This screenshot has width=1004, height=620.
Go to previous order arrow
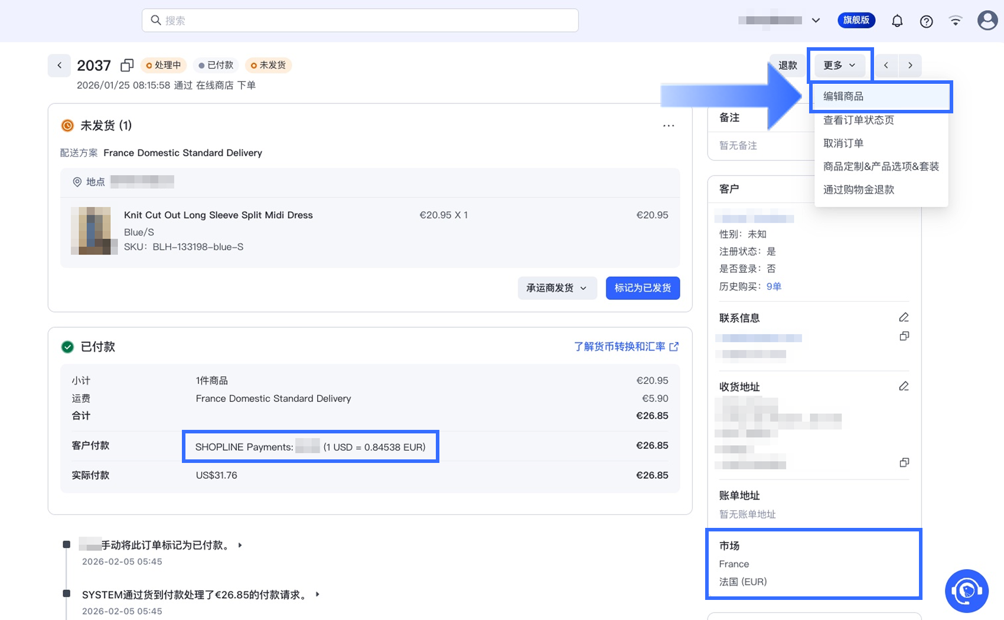click(886, 66)
